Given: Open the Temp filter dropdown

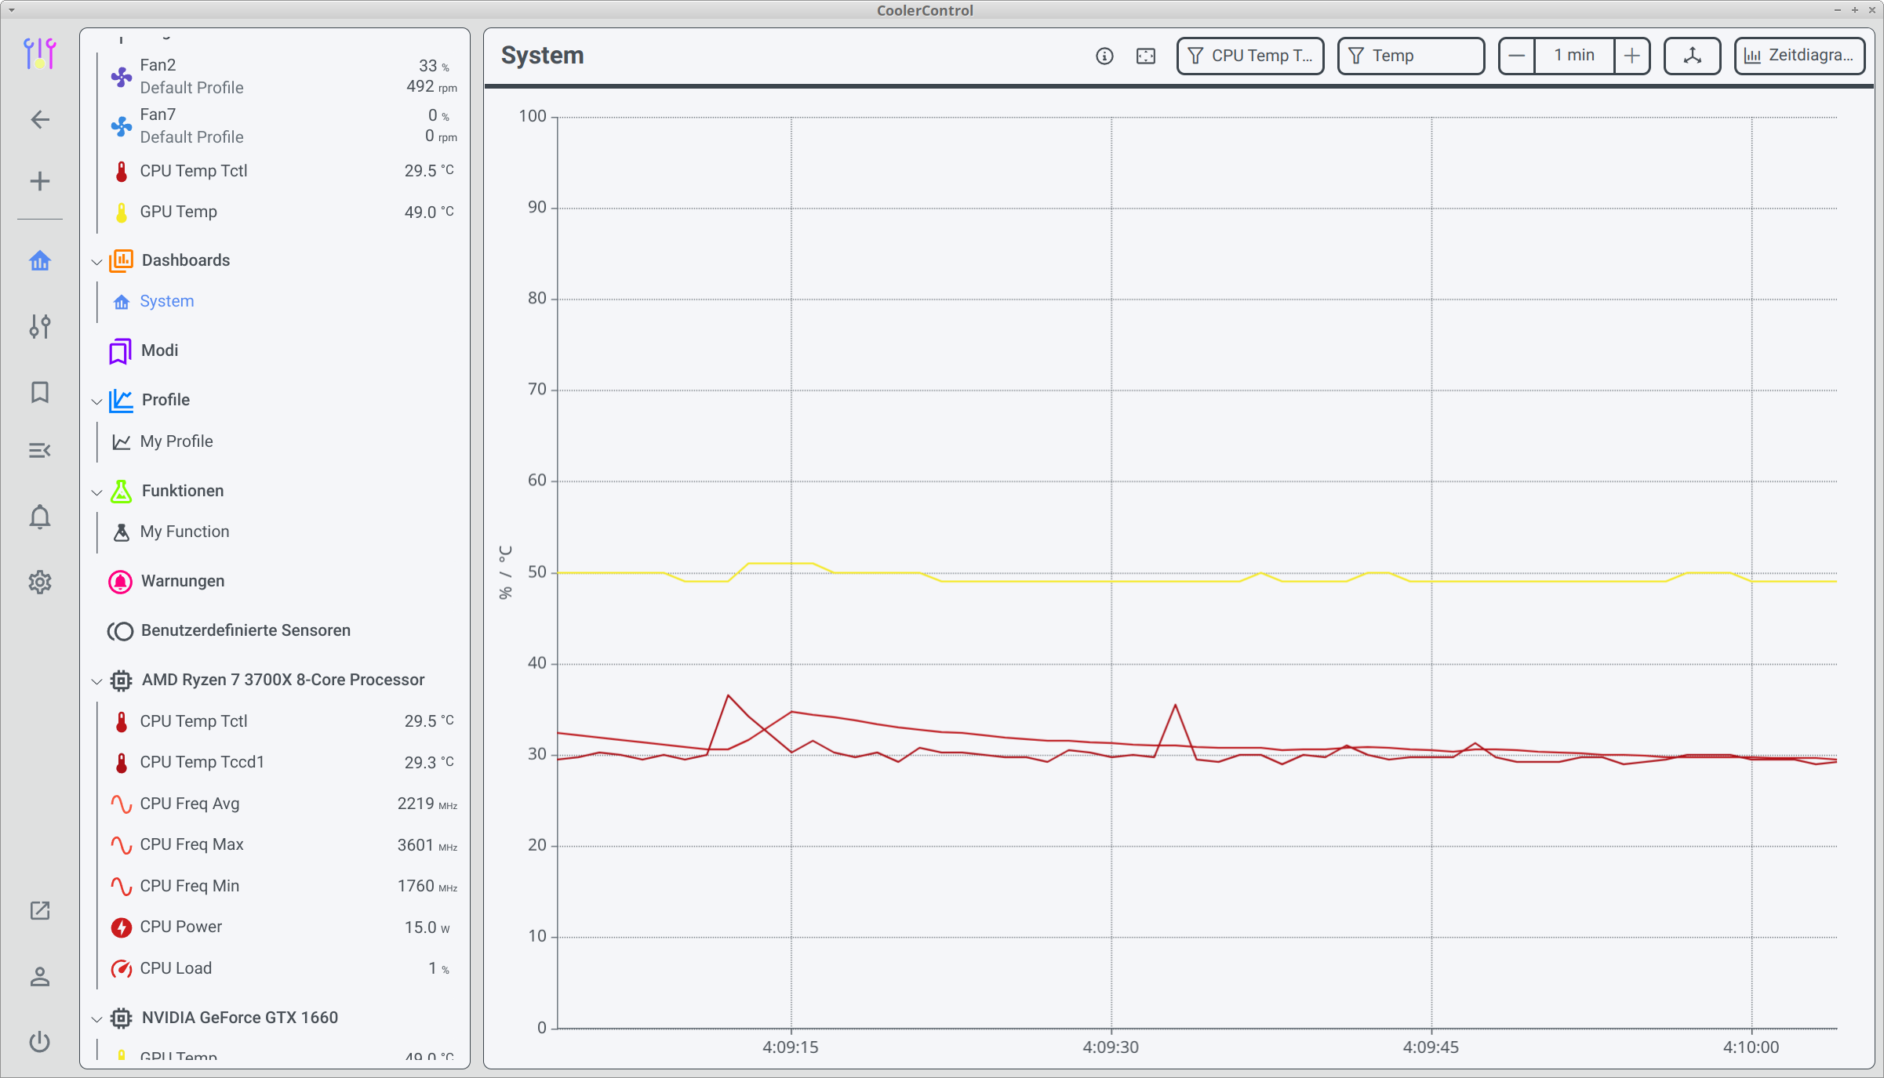Looking at the screenshot, I should pos(1410,56).
